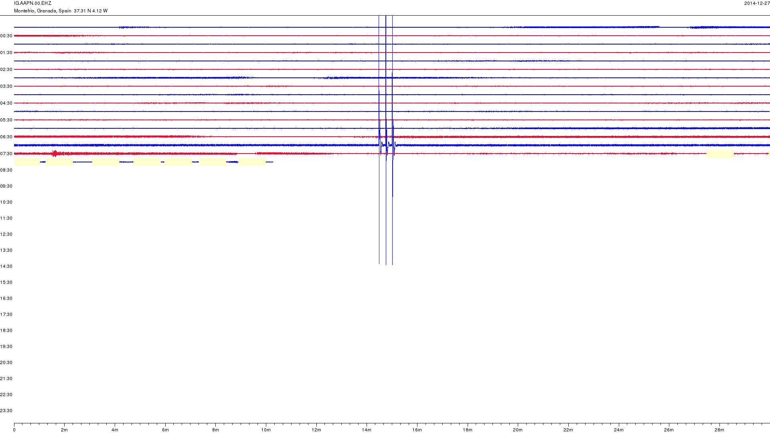Click the location text Montefrio, Granada, Spain

coord(43,11)
